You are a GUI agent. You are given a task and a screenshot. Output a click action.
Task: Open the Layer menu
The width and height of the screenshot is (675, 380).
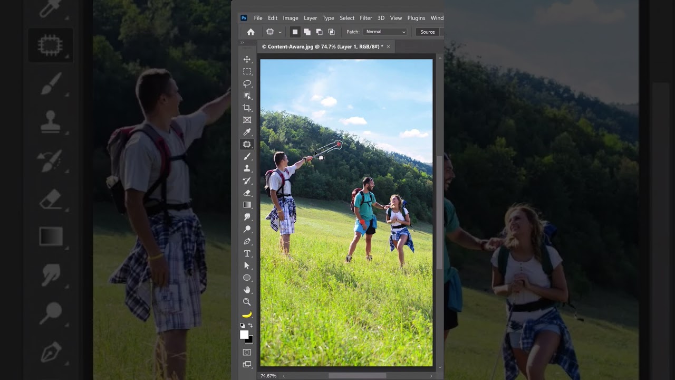pyautogui.click(x=311, y=18)
